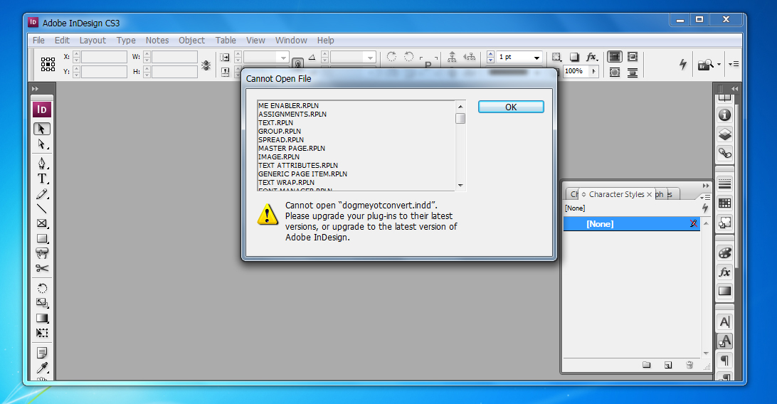The height and width of the screenshot is (404, 777).
Task: Open the Type menu
Action: tap(126, 40)
